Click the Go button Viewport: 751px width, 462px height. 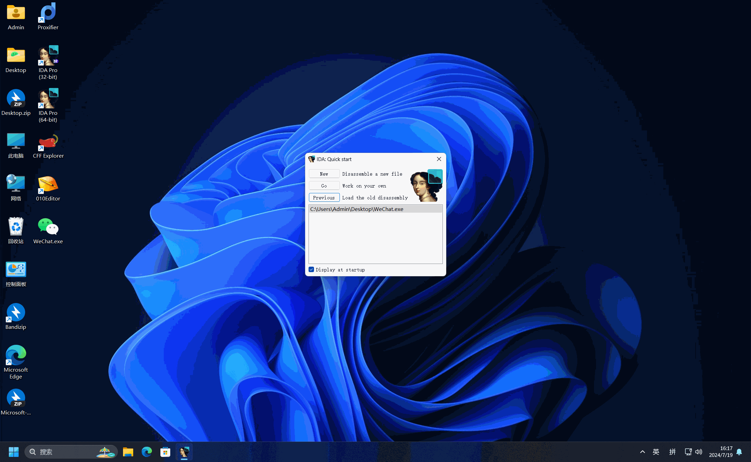pos(324,186)
